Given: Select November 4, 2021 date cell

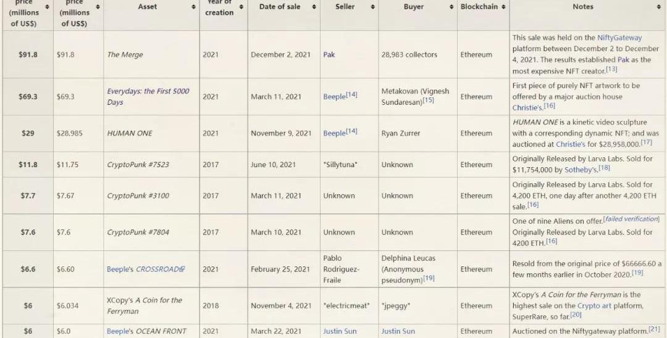Looking at the screenshot, I should coord(283,306).
